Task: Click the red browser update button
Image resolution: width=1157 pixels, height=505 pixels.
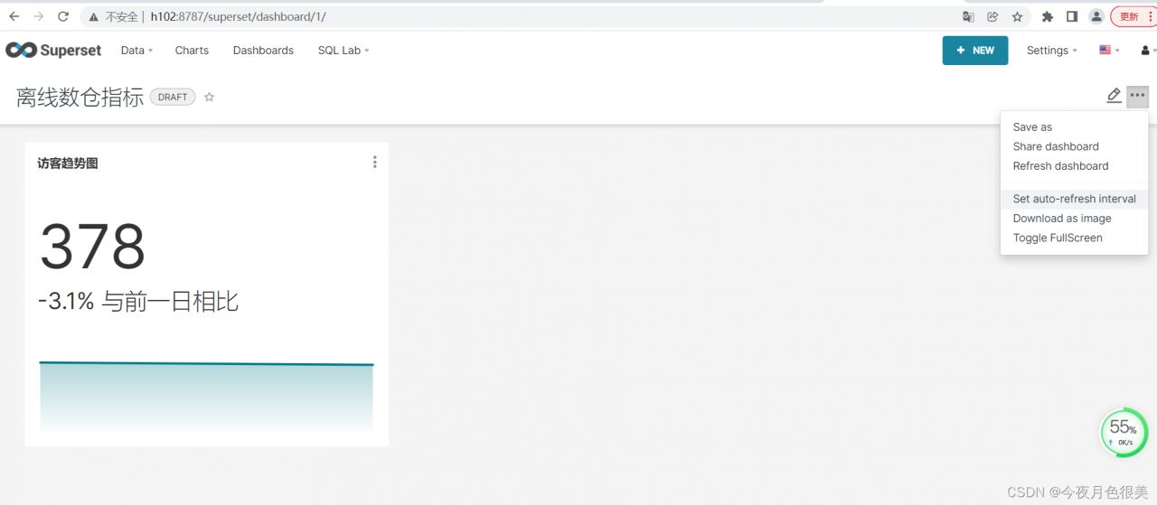Action: tap(1133, 16)
